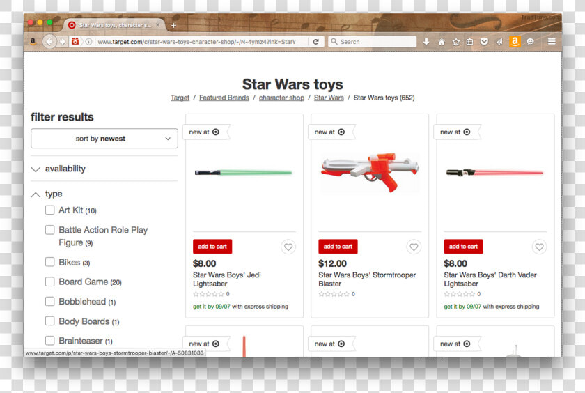Click the Darth Vader Lightsaber star rating

pos(458,294)
